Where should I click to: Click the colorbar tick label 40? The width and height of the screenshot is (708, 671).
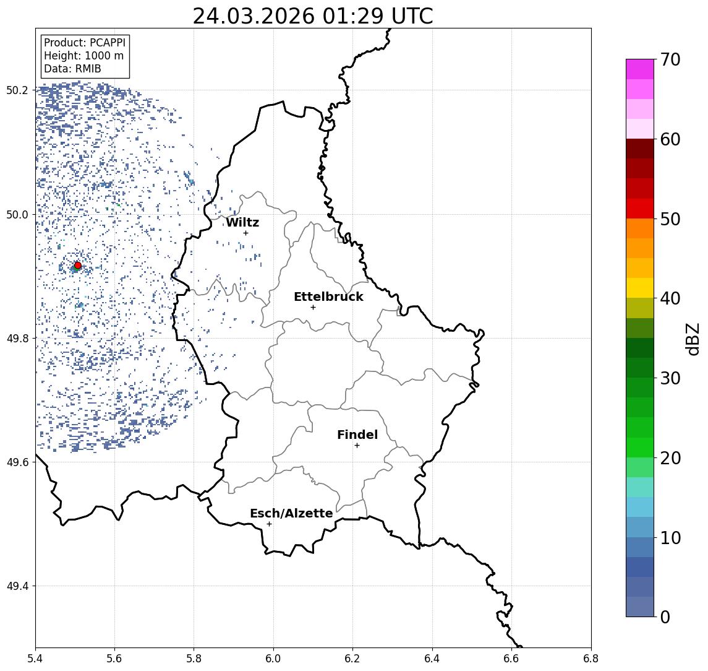click(670, 298)
